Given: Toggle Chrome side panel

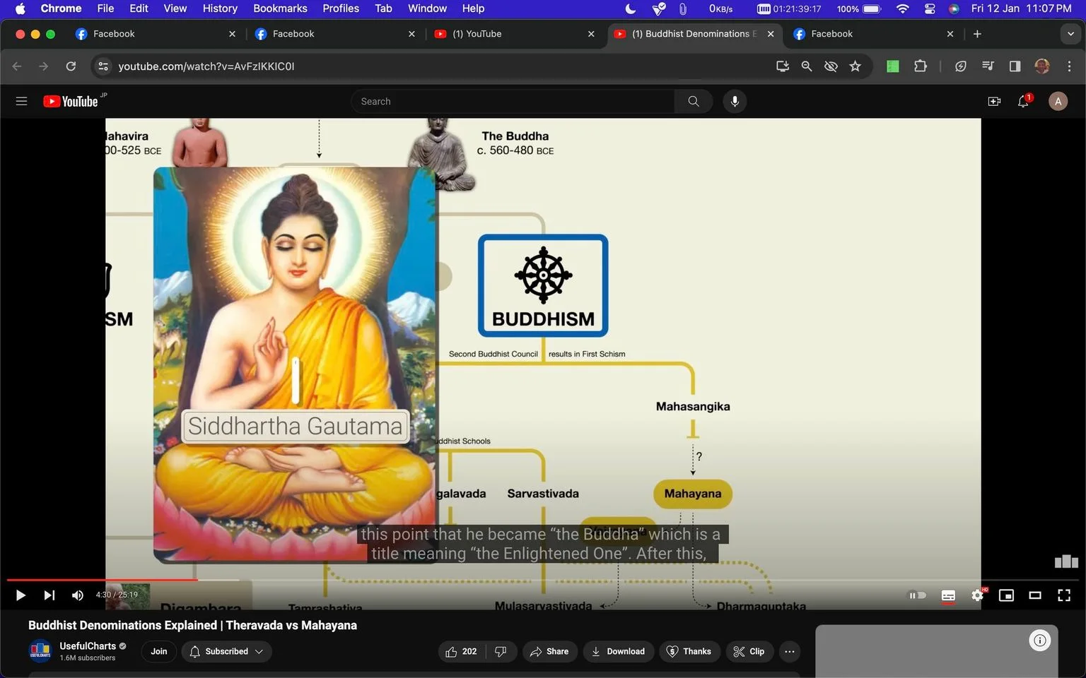Looking at the screenshot, I should 1015,66.
